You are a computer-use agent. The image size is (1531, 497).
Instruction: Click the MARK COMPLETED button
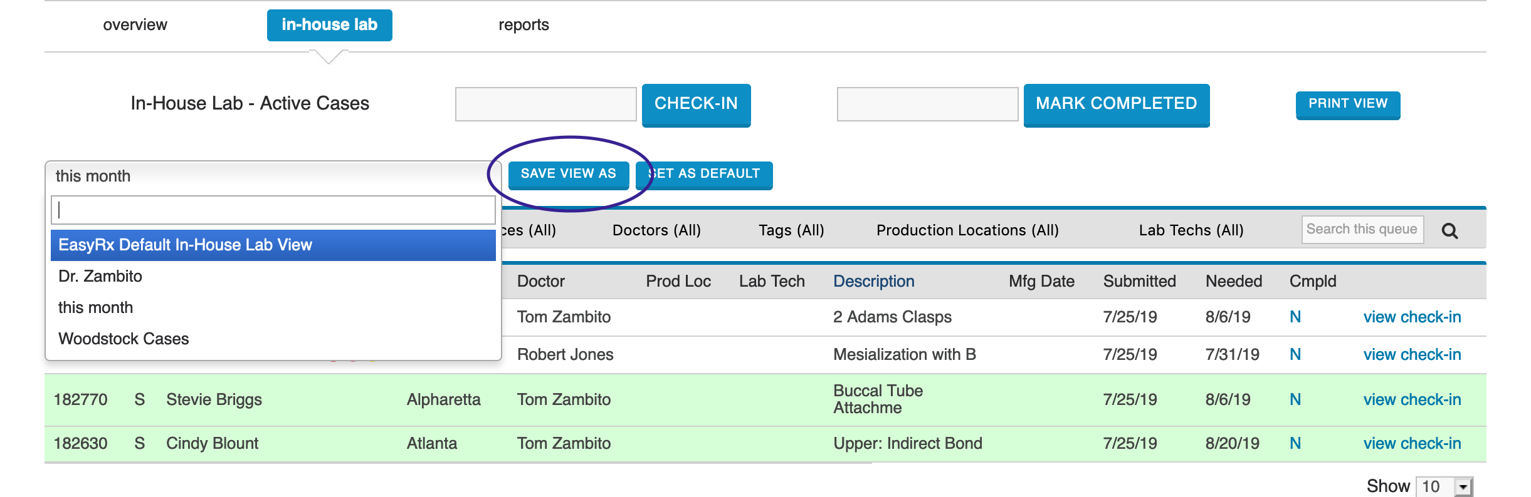[x=1116, y=104]
